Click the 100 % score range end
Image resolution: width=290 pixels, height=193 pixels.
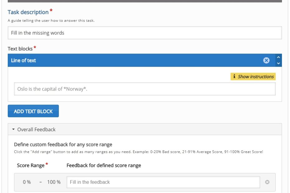[54, 182]
